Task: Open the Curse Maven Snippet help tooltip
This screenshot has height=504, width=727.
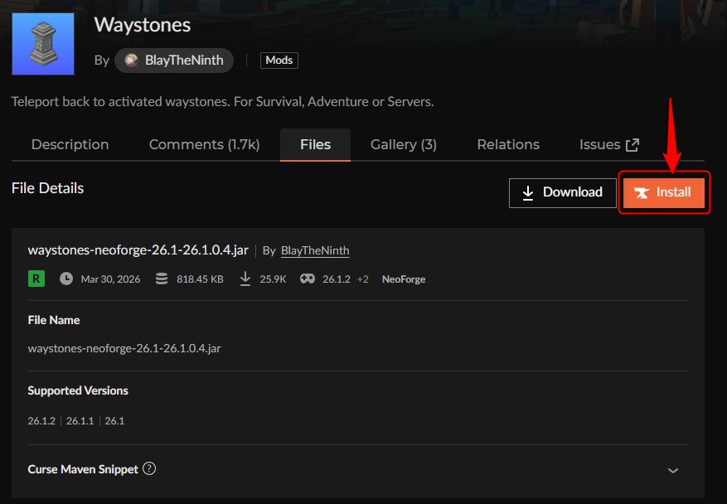Action: coord(149,468)
